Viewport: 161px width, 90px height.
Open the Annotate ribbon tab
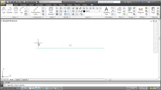tap(23, 5)
